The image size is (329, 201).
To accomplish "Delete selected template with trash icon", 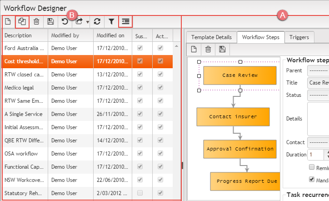I will coord(36,21).
